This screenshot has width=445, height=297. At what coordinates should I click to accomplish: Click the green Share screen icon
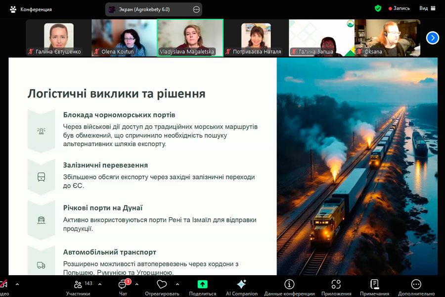pos(202,285)
